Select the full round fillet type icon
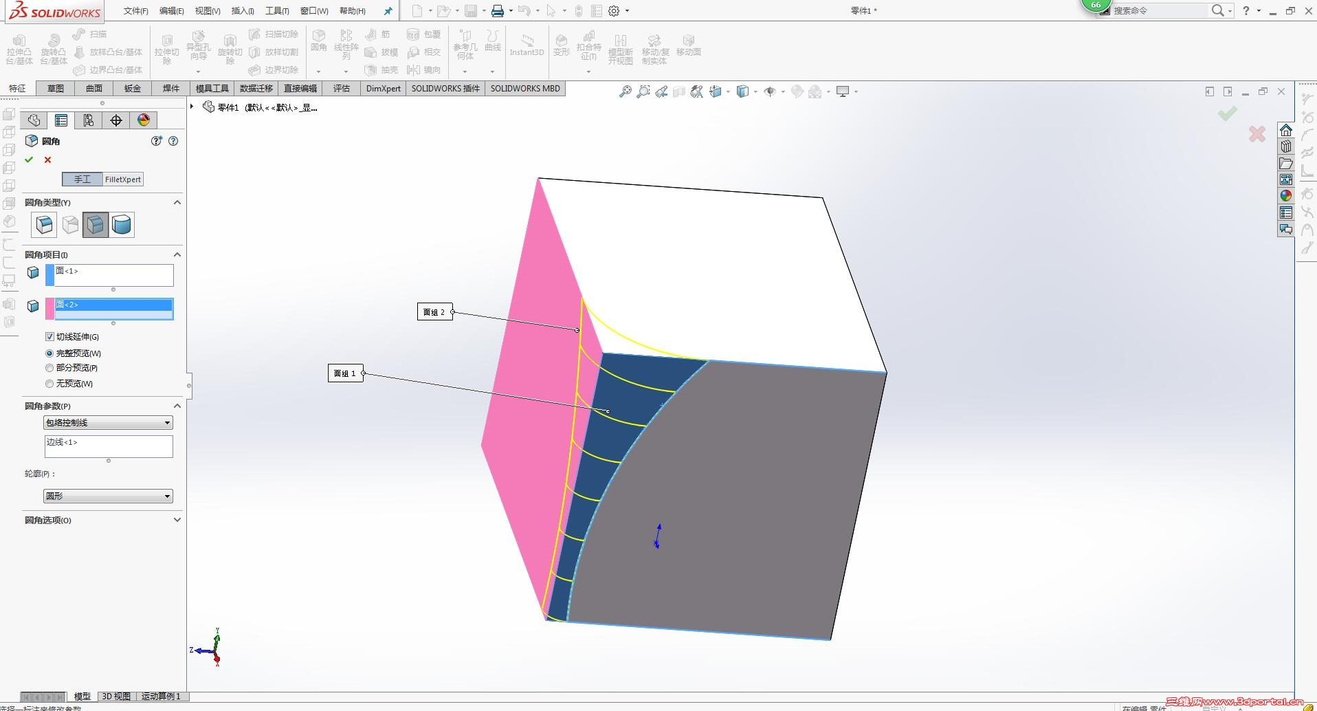 tap(122, 225)
